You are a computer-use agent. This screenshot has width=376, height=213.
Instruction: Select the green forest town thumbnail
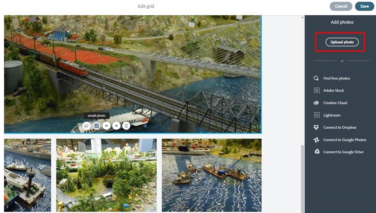(x=107, y=175)
